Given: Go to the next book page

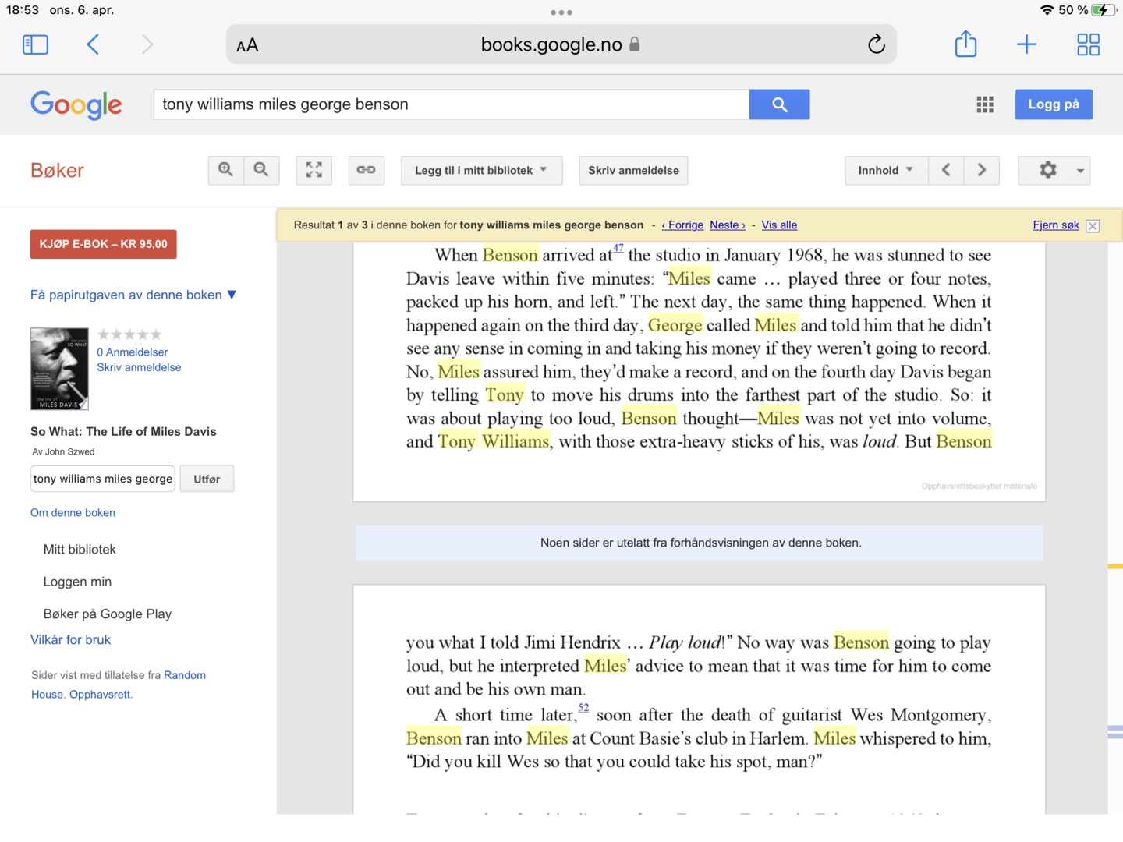Looking at the screenshot, I should click(982, 170).
